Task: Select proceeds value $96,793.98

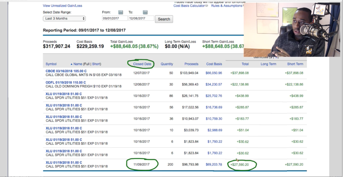Action: click(x=190, y=164)
